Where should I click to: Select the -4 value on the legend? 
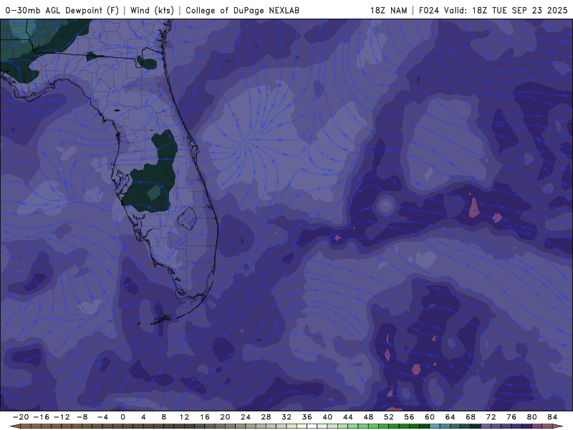[x=102, y=417]
